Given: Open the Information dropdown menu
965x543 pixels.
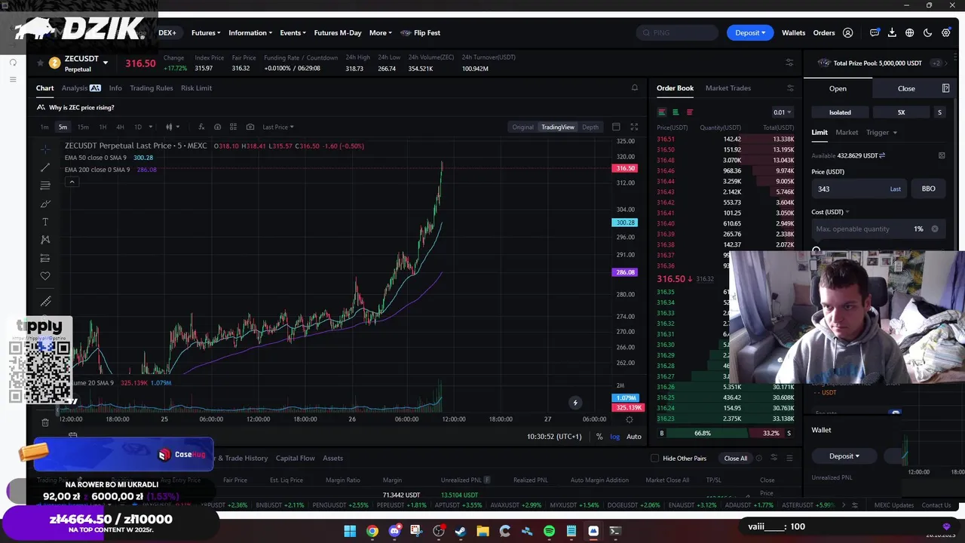Looking at the screenshot, I should [250, 33].
